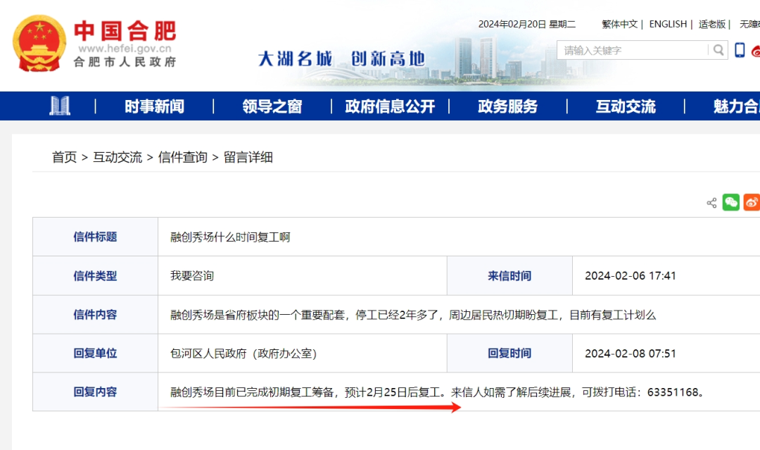Switch language to ENGLISH
Image resolution: width=760 pixels, height=450 pixels.
[x=667, y=24]
